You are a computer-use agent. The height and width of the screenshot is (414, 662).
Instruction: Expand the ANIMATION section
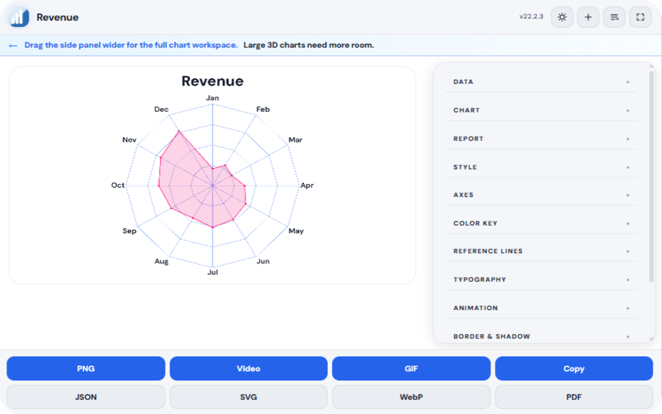540,308
